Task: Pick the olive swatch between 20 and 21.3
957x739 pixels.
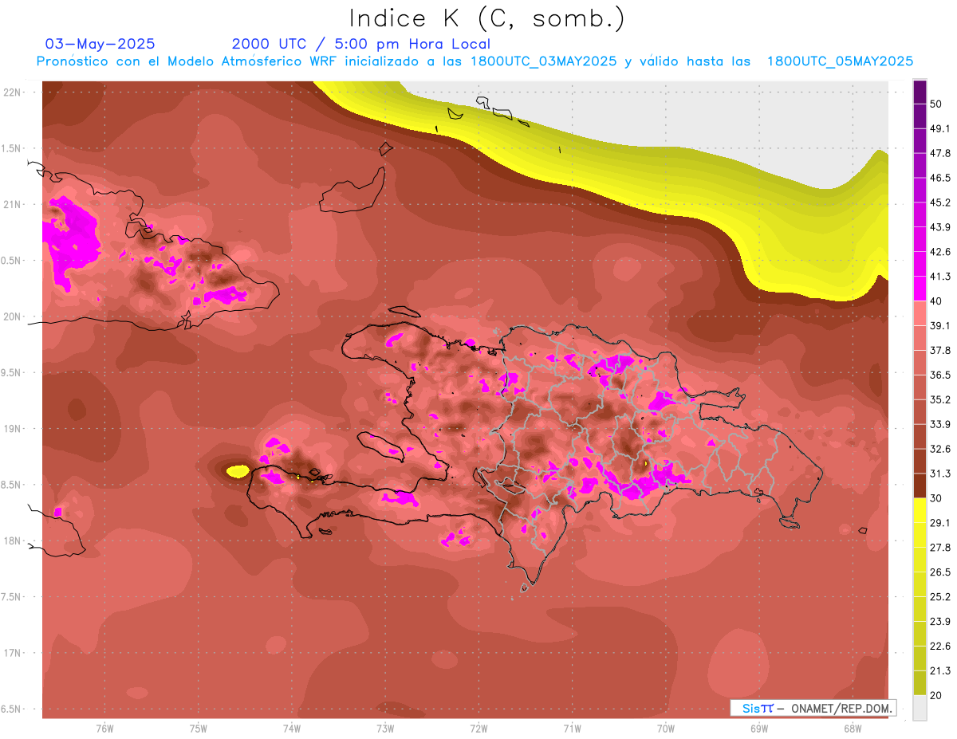Action: (x=920, y=683)
